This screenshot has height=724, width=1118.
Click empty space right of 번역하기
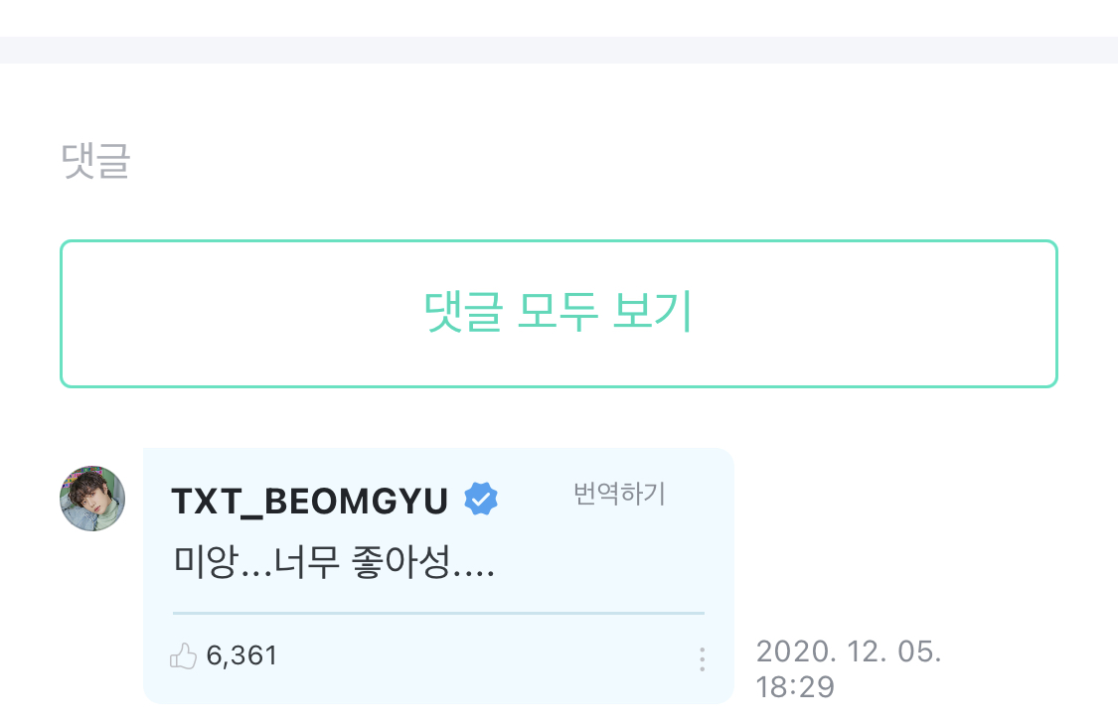[x=699, y=494]
